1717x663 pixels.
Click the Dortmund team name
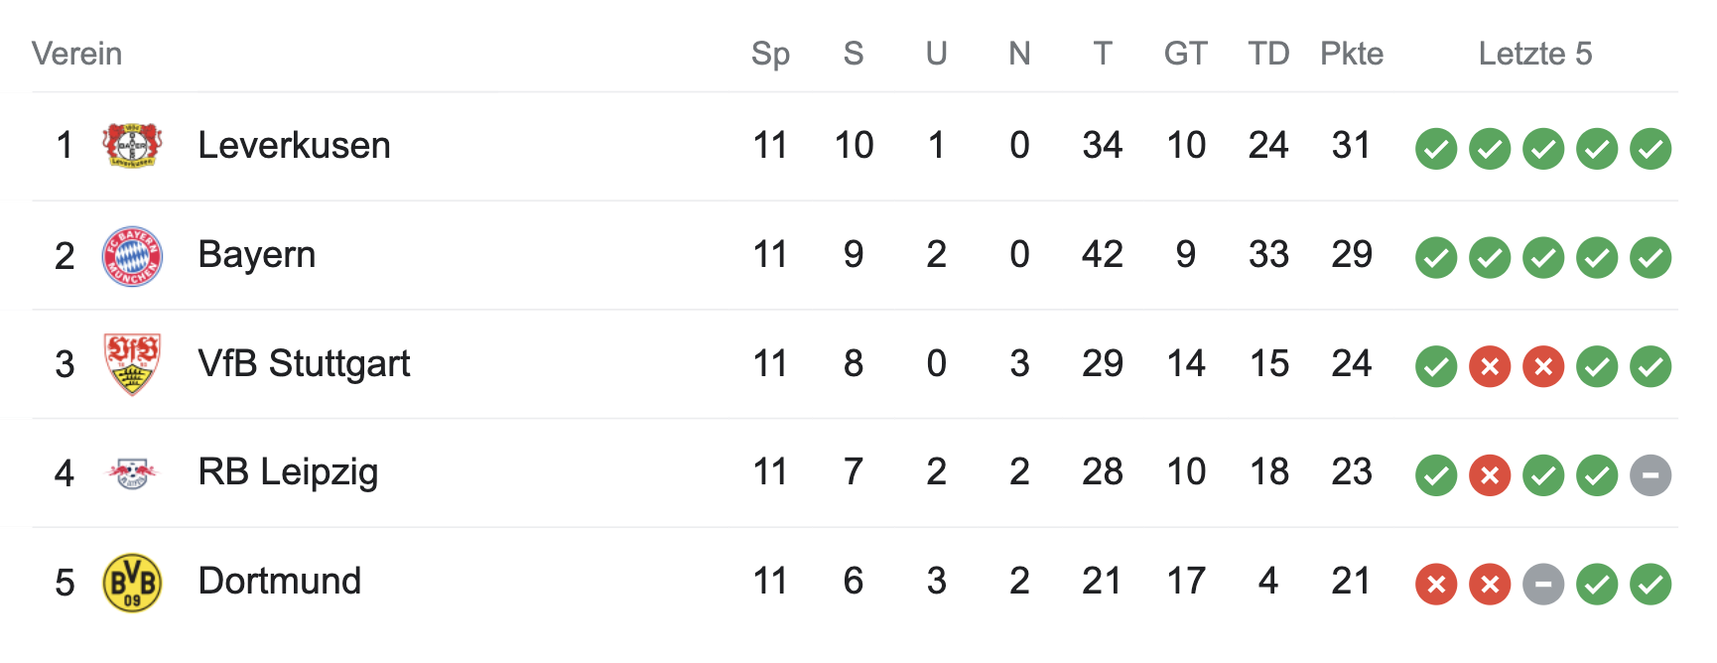pos(280,582)
